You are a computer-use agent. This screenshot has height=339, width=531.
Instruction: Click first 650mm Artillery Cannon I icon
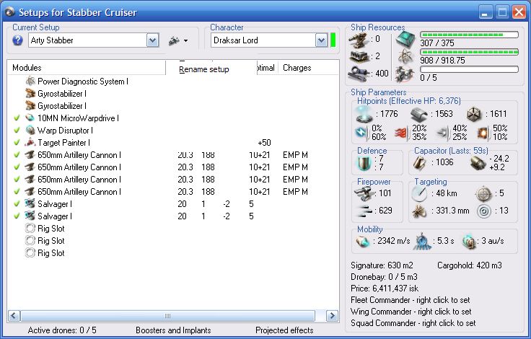click(30, 155)
